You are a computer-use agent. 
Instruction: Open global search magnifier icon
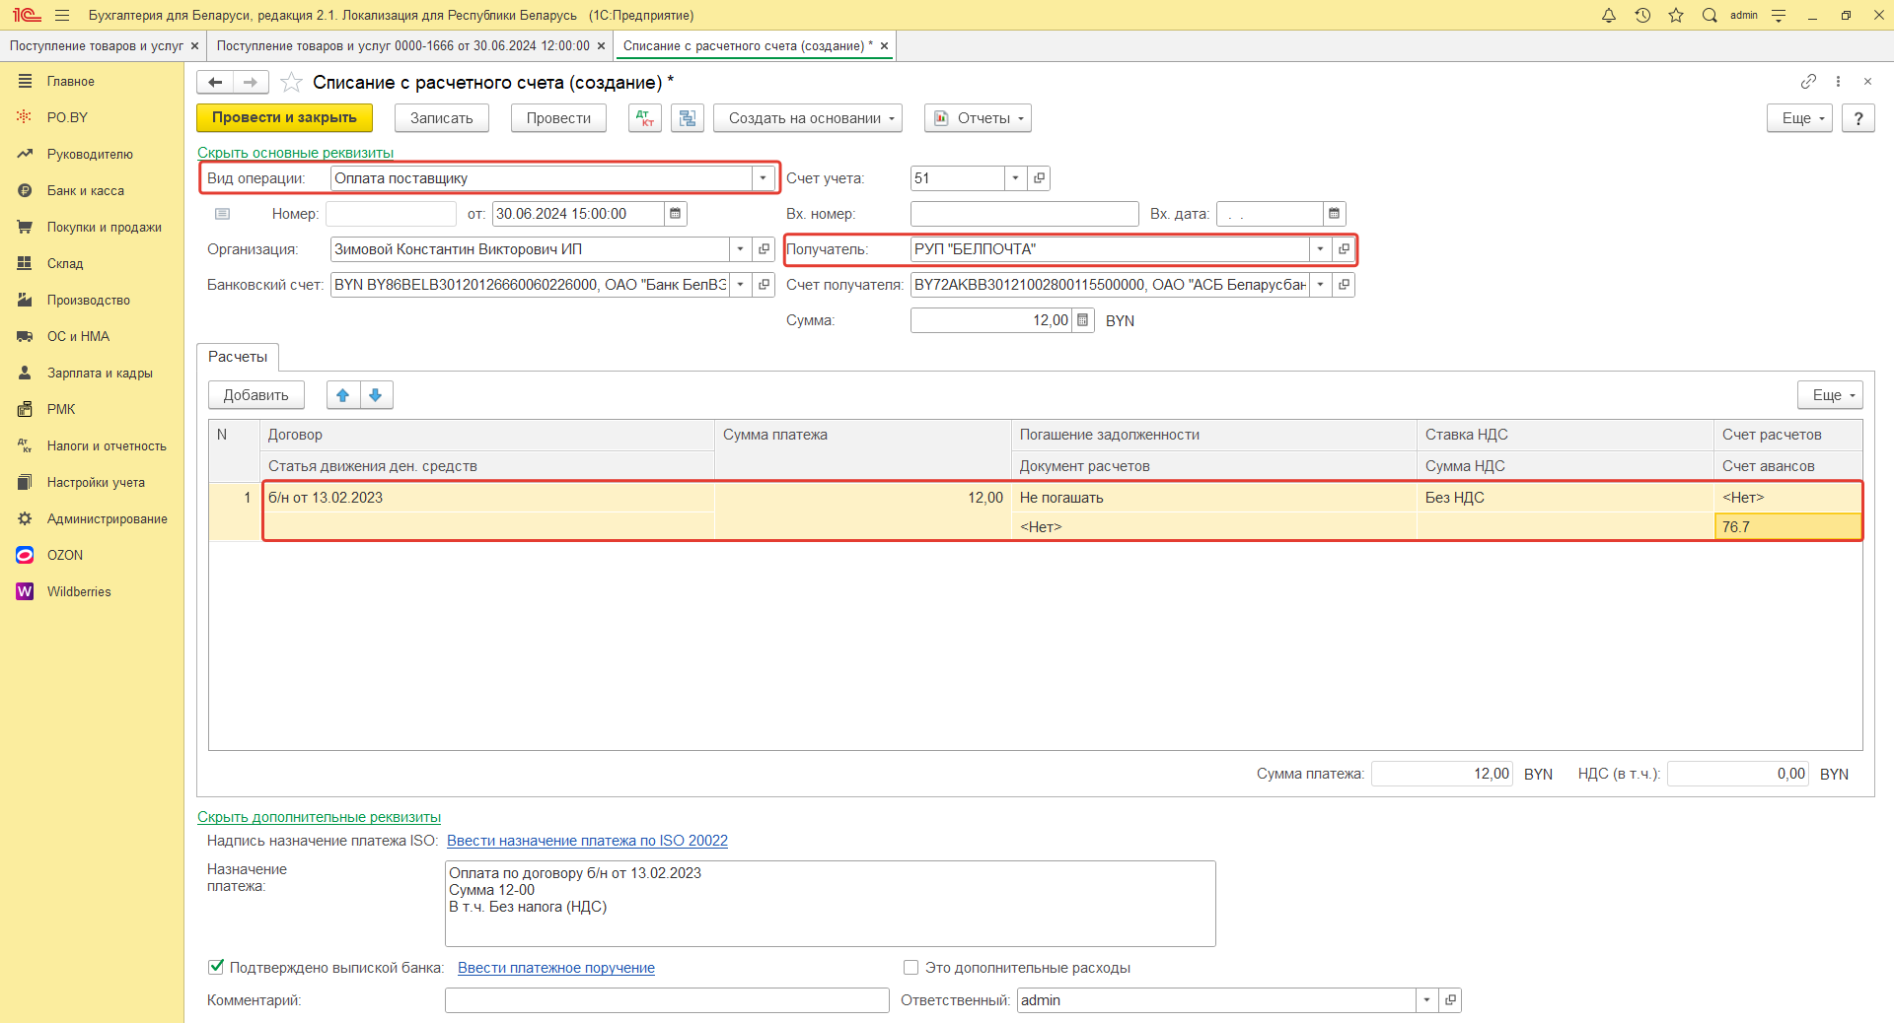click(x=1710, y=15)
